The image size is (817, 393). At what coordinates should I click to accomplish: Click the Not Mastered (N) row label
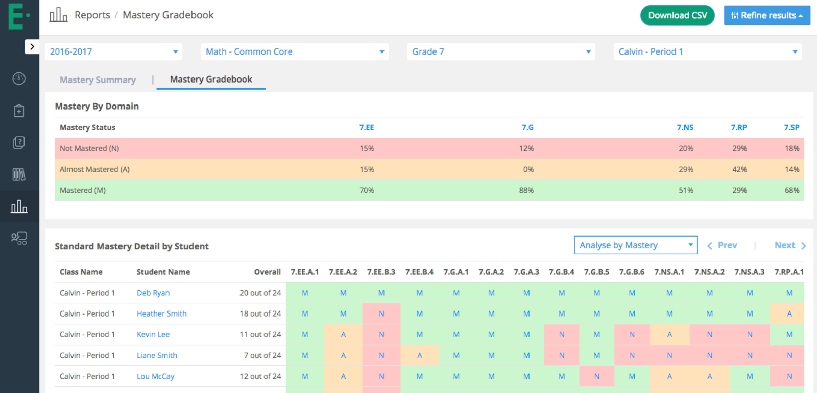pyautogui.click(x=89, y=148)
